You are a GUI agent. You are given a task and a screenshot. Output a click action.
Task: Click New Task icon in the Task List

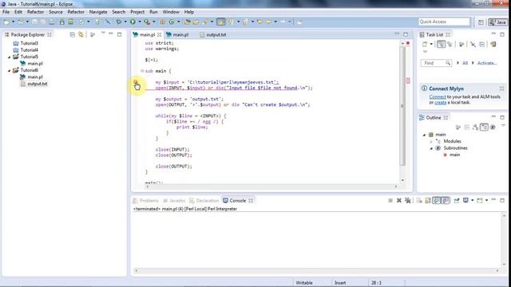coord(425,45)
